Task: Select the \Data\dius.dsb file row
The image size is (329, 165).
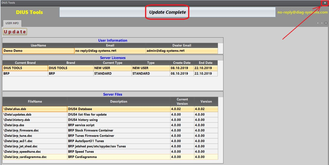Action: [x=35, y=109]
